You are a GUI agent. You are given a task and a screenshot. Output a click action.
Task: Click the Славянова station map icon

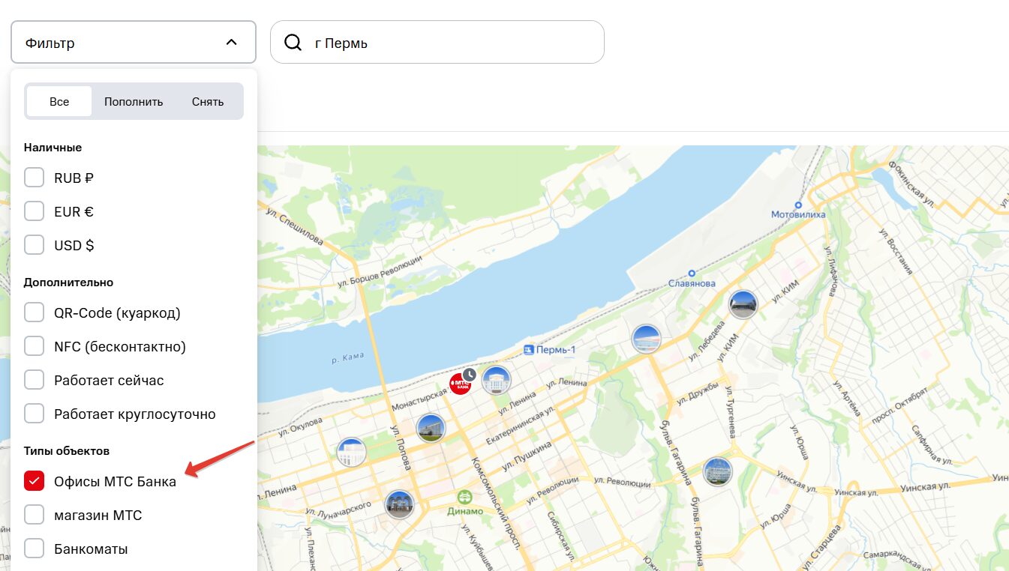[692, 274]
